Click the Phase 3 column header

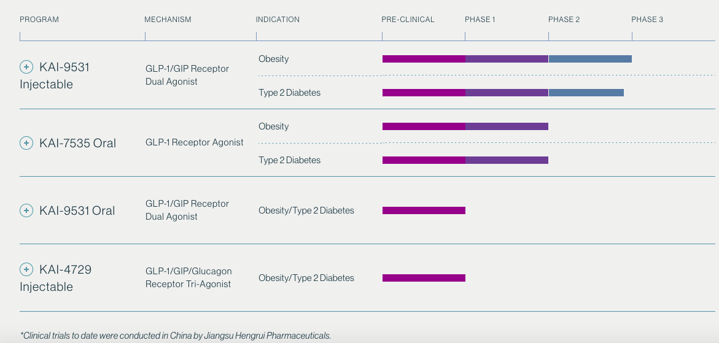[x=647, y=20]
